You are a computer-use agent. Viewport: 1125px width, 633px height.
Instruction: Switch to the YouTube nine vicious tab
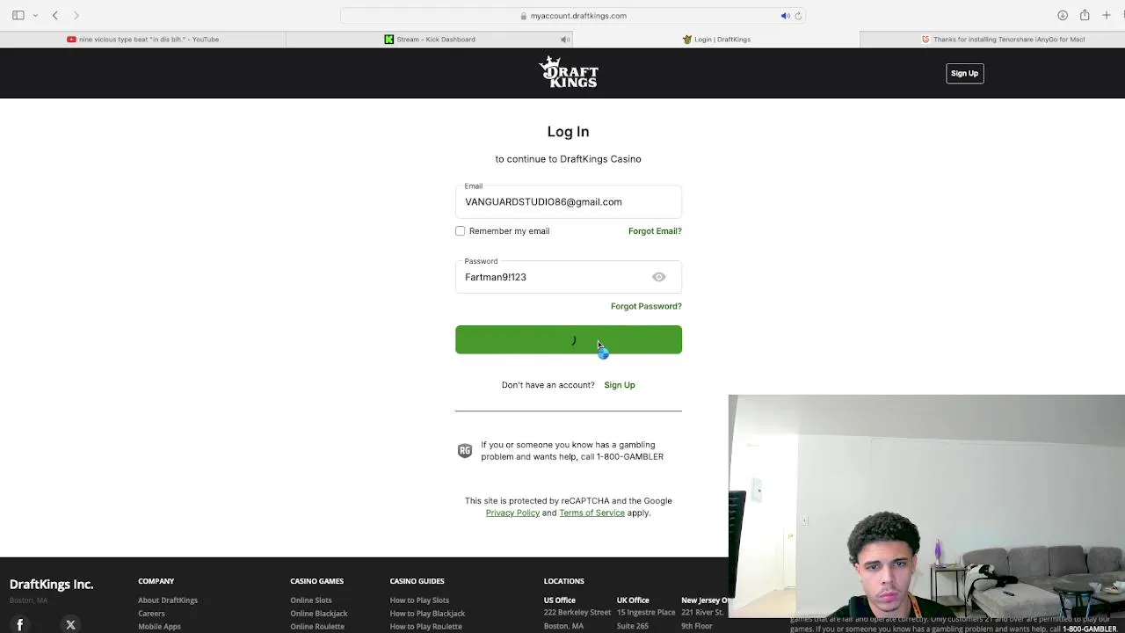point(142,39)
